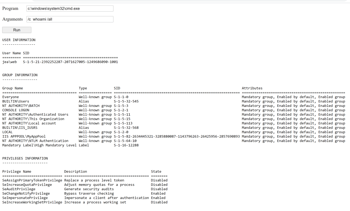The image size is (350, 211).
Task: Click the PRIVILEGES INFORMATION heading
Action: click(25, 158)
